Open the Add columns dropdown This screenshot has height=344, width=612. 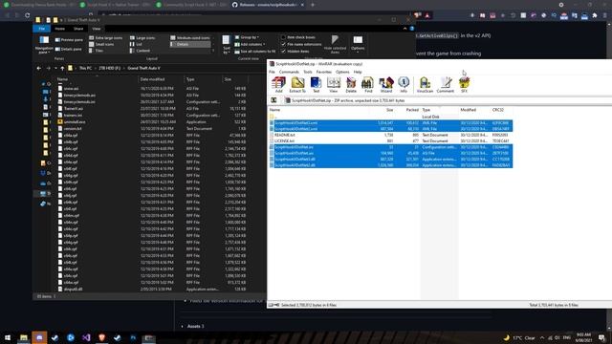pyautogui.click(x=250, y=45)
